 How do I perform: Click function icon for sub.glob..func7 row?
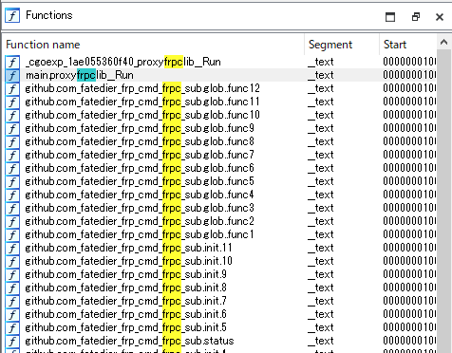pos(12,155)
